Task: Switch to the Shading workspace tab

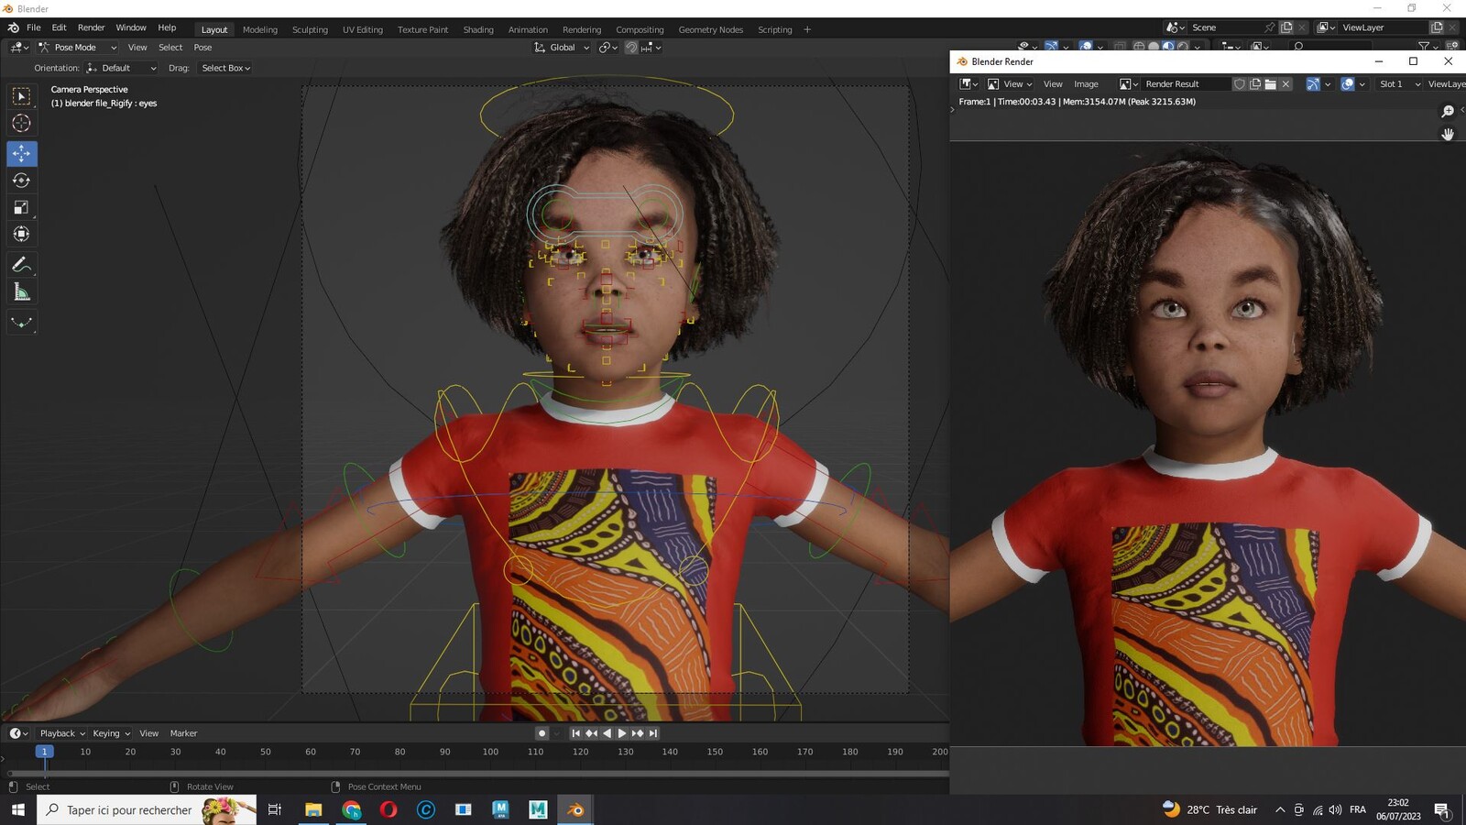Action: click(x=478, y=29)
